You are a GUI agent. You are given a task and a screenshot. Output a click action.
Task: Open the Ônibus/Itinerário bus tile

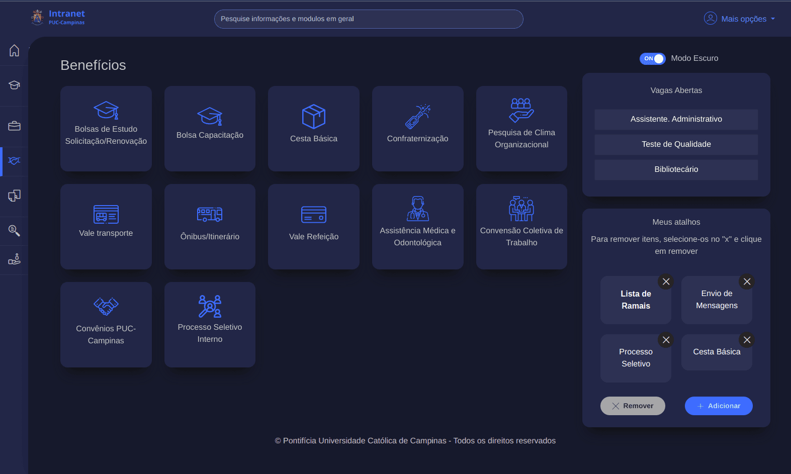point(210,226)
